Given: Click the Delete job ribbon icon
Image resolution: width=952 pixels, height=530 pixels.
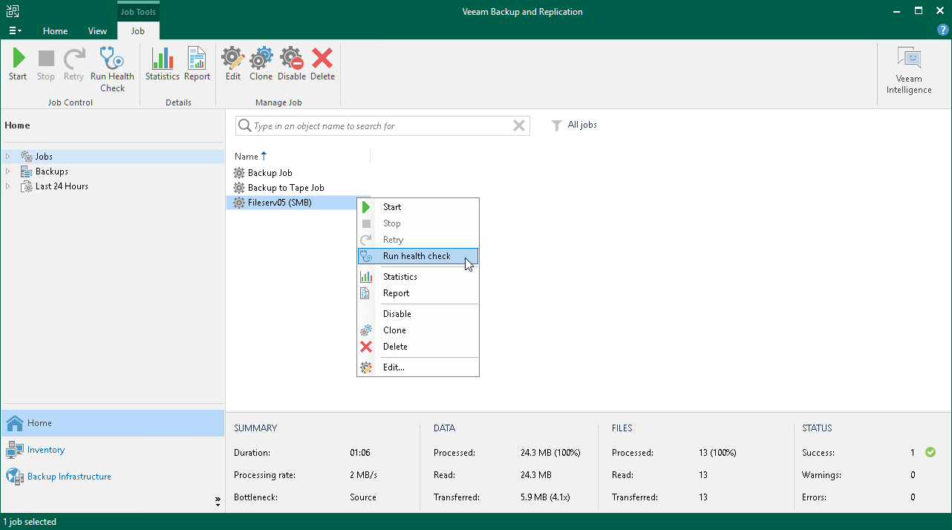Looking at the screenshot, I should point(322,65).
